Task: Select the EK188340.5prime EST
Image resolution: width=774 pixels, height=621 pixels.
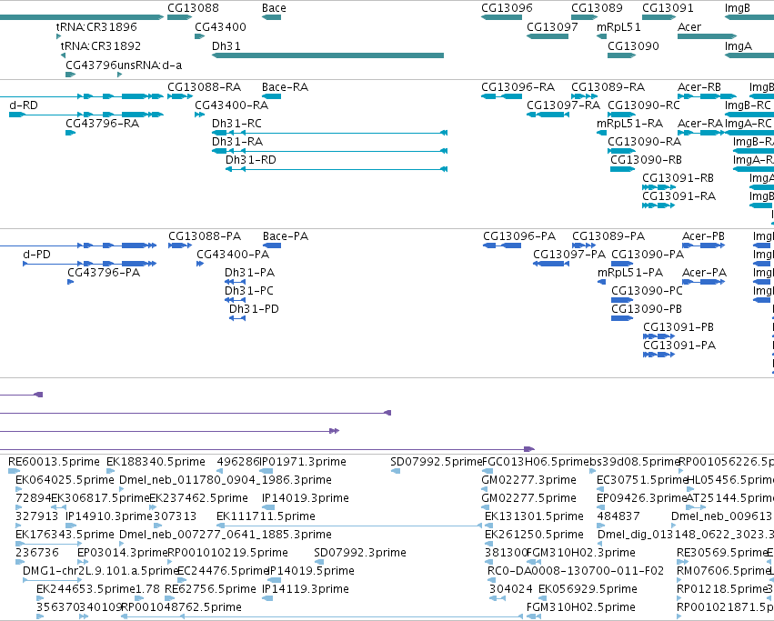Action: (x=111, y=471)
